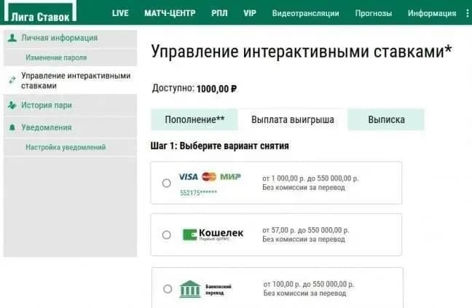
Task: Open История пари in sidebar
Action: pyautogui.click(x=47, y=106)
